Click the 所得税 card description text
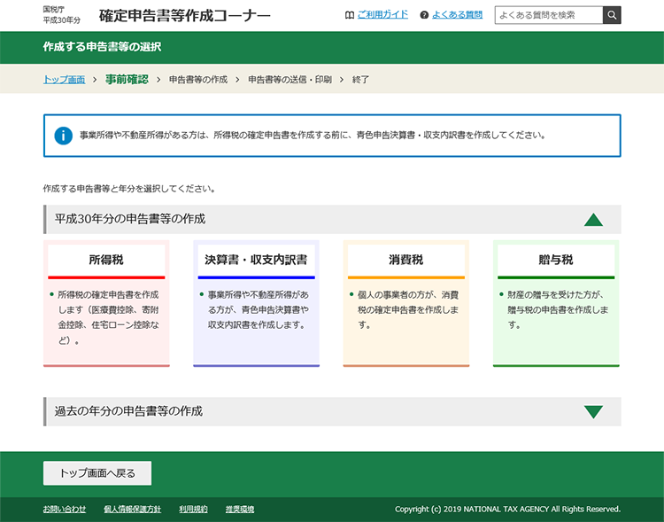Viewport: 664px width, 522px height. tap(108, 317)
